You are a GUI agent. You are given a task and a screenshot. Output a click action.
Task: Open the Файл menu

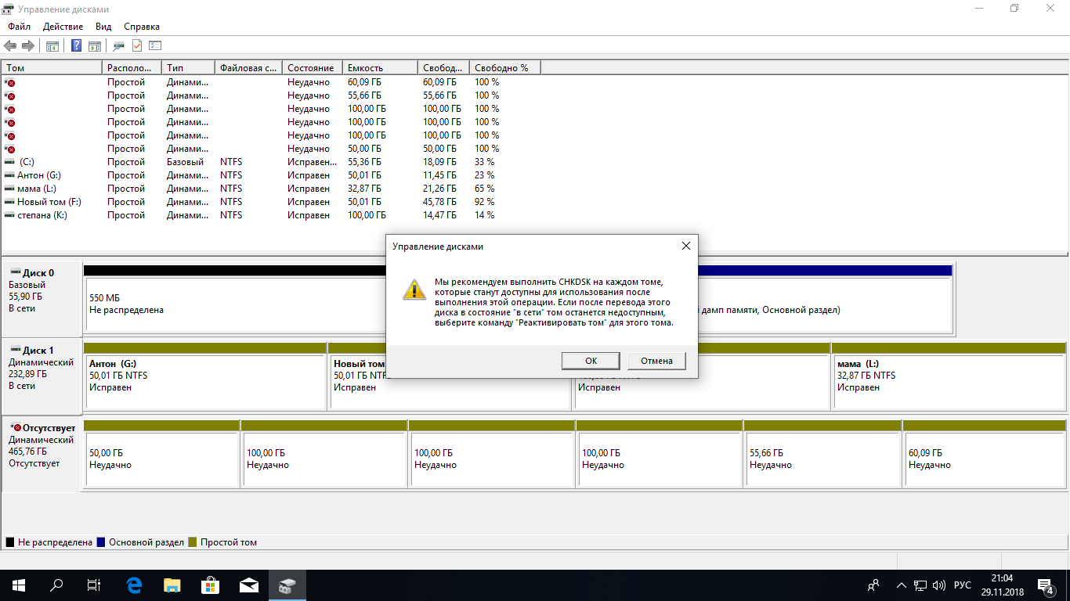pyautogui.click(x=20, y=27)
